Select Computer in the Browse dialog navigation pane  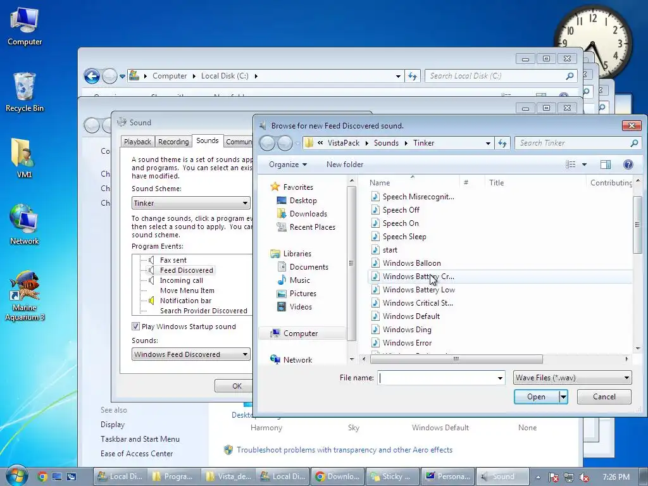(x=301, y=333)
